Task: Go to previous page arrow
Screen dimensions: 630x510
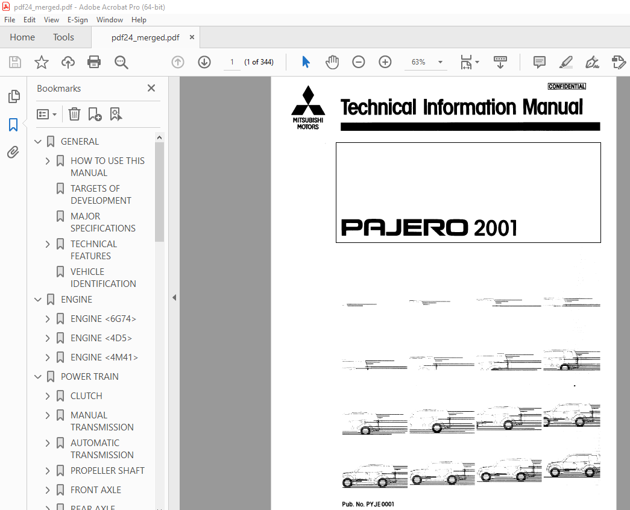Action: point(178,62)
